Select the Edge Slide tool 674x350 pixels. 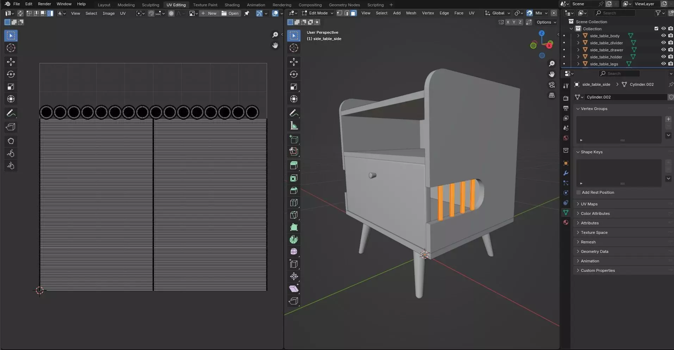point(294,264)
